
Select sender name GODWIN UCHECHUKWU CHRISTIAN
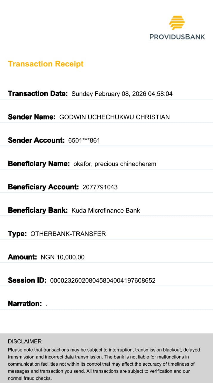[x=114, y=117]
